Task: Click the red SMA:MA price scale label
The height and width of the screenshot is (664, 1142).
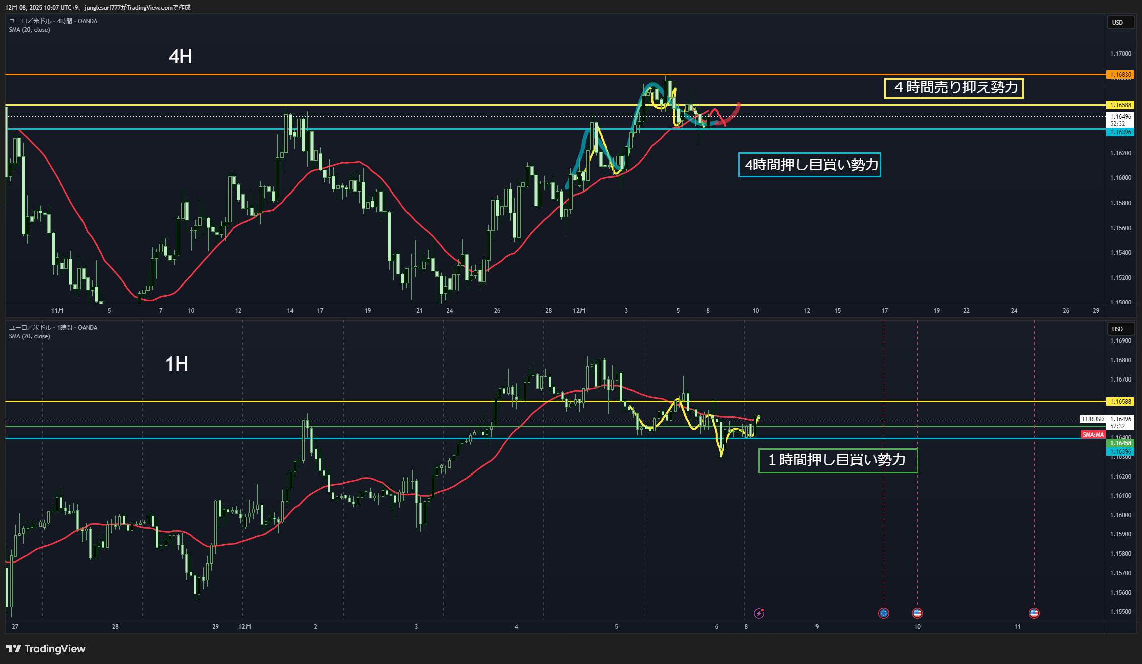Action: [x=1093, y=435]
